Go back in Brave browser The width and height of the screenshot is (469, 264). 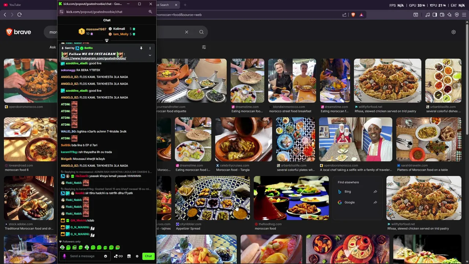click(x=5, y=15)
